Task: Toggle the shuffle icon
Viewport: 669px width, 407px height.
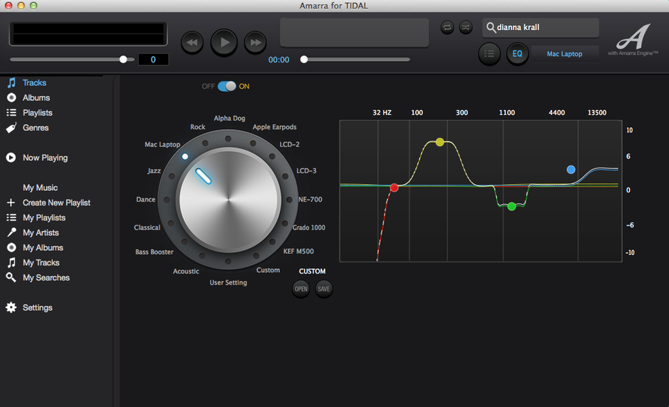Action: click(x=466, y=27)
